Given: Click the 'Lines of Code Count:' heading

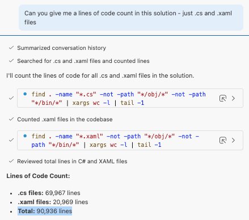Looking at the screenshot, I should click(x=38, y=176).
